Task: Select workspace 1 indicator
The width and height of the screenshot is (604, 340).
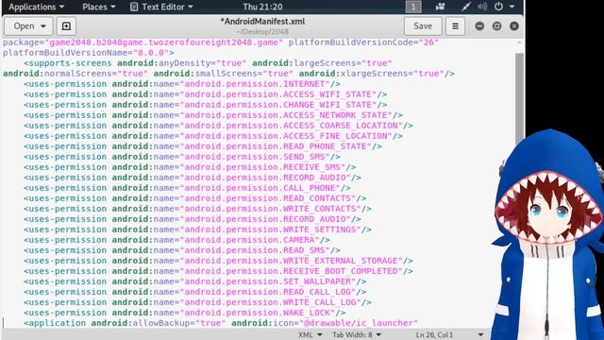Action: coord(413,7)
